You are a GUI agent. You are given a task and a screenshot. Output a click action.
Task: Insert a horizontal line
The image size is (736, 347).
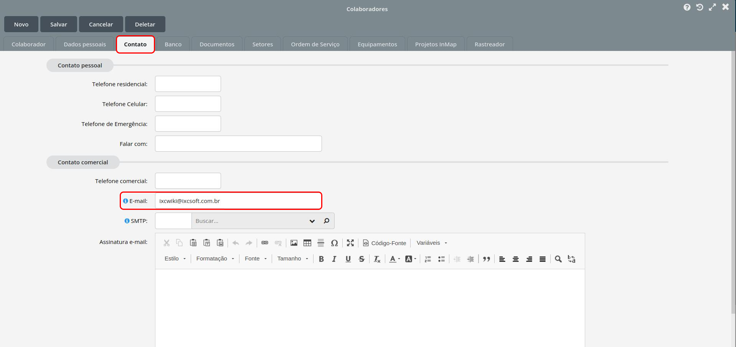[x=321, y=243]
